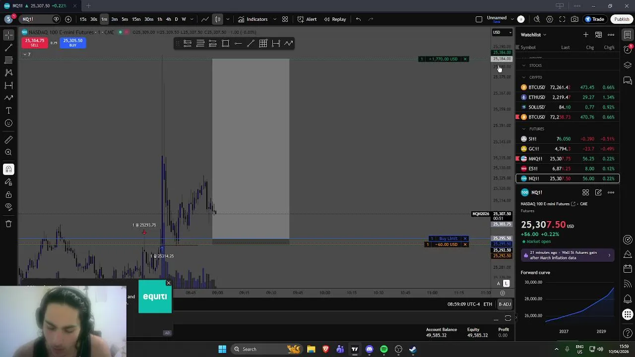
Task: Select the ruler measure tool
Action: click(x=8, y=140)
